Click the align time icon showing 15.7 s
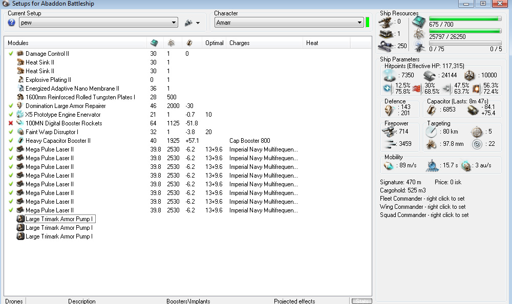 [432, 166]
